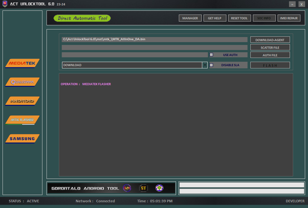Select the MTK FLASHER sidebar item
308x208 pixels.
tap(22, 120)
